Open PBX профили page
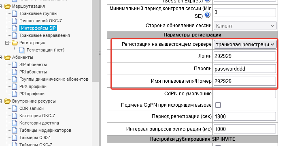The height and width of the screenshot is (146, 293). [x=33, y=86]
